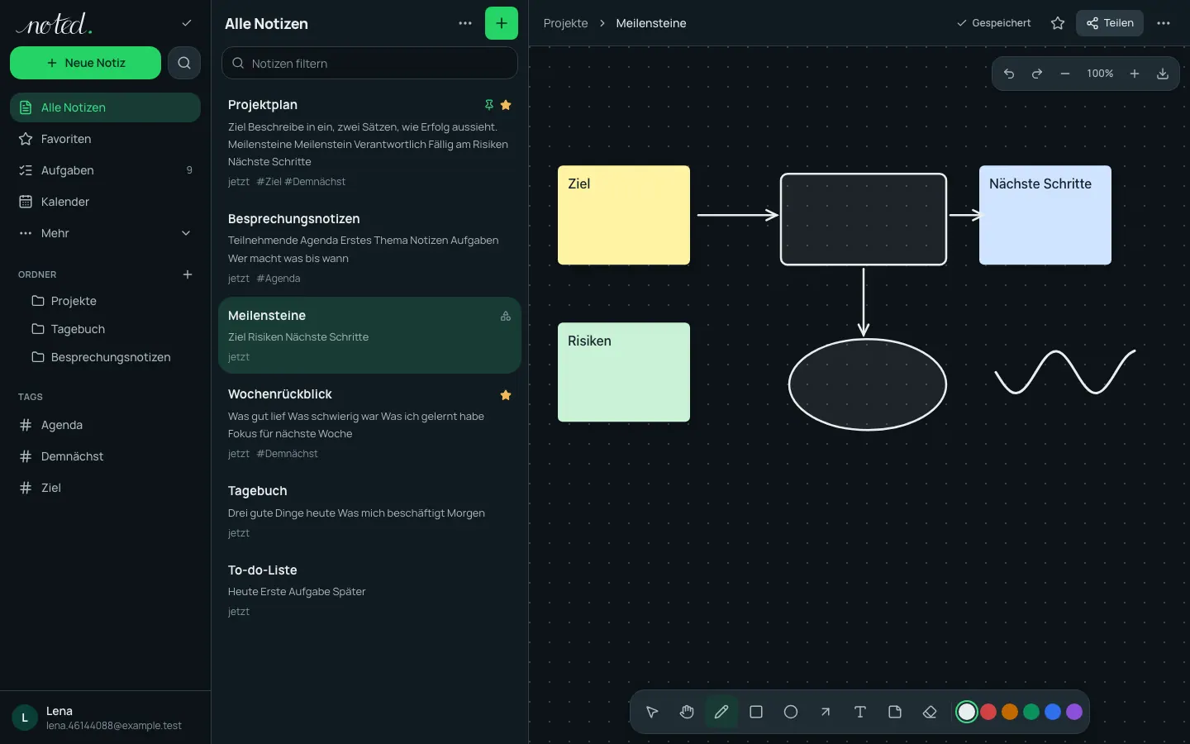Pick the red color swatch

(988, 712)
